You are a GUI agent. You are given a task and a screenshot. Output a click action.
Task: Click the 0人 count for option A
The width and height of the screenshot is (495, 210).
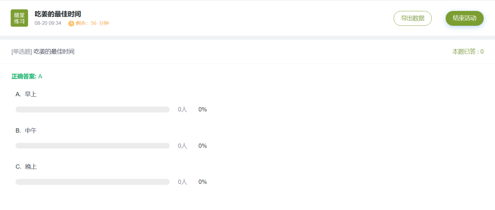[183, 109]
